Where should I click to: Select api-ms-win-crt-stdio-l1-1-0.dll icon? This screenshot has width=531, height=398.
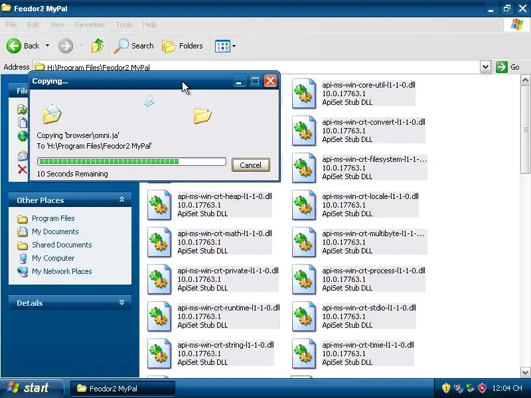coord(304,317)
